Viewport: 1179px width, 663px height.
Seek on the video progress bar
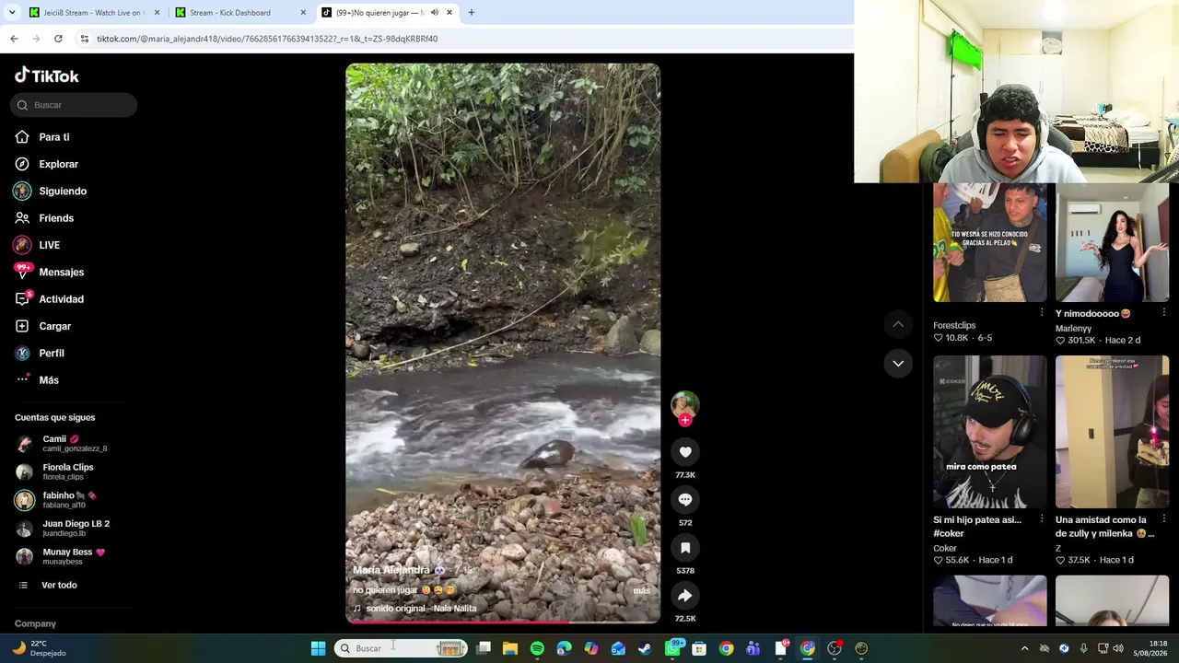click(x=503, y=622)
